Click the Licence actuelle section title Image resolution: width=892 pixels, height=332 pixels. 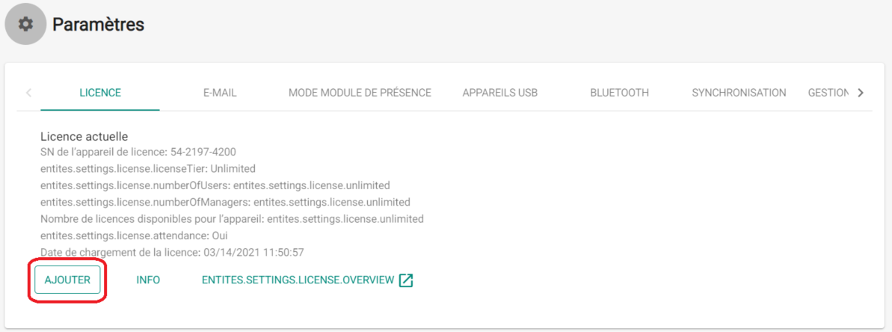coord(84,136)
